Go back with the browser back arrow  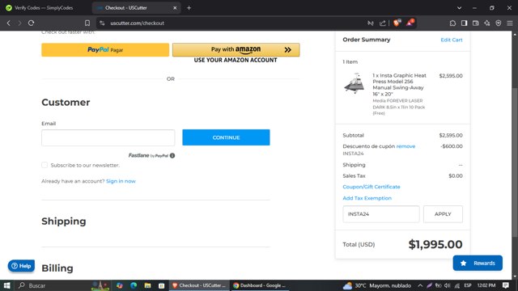coord(9,23)
